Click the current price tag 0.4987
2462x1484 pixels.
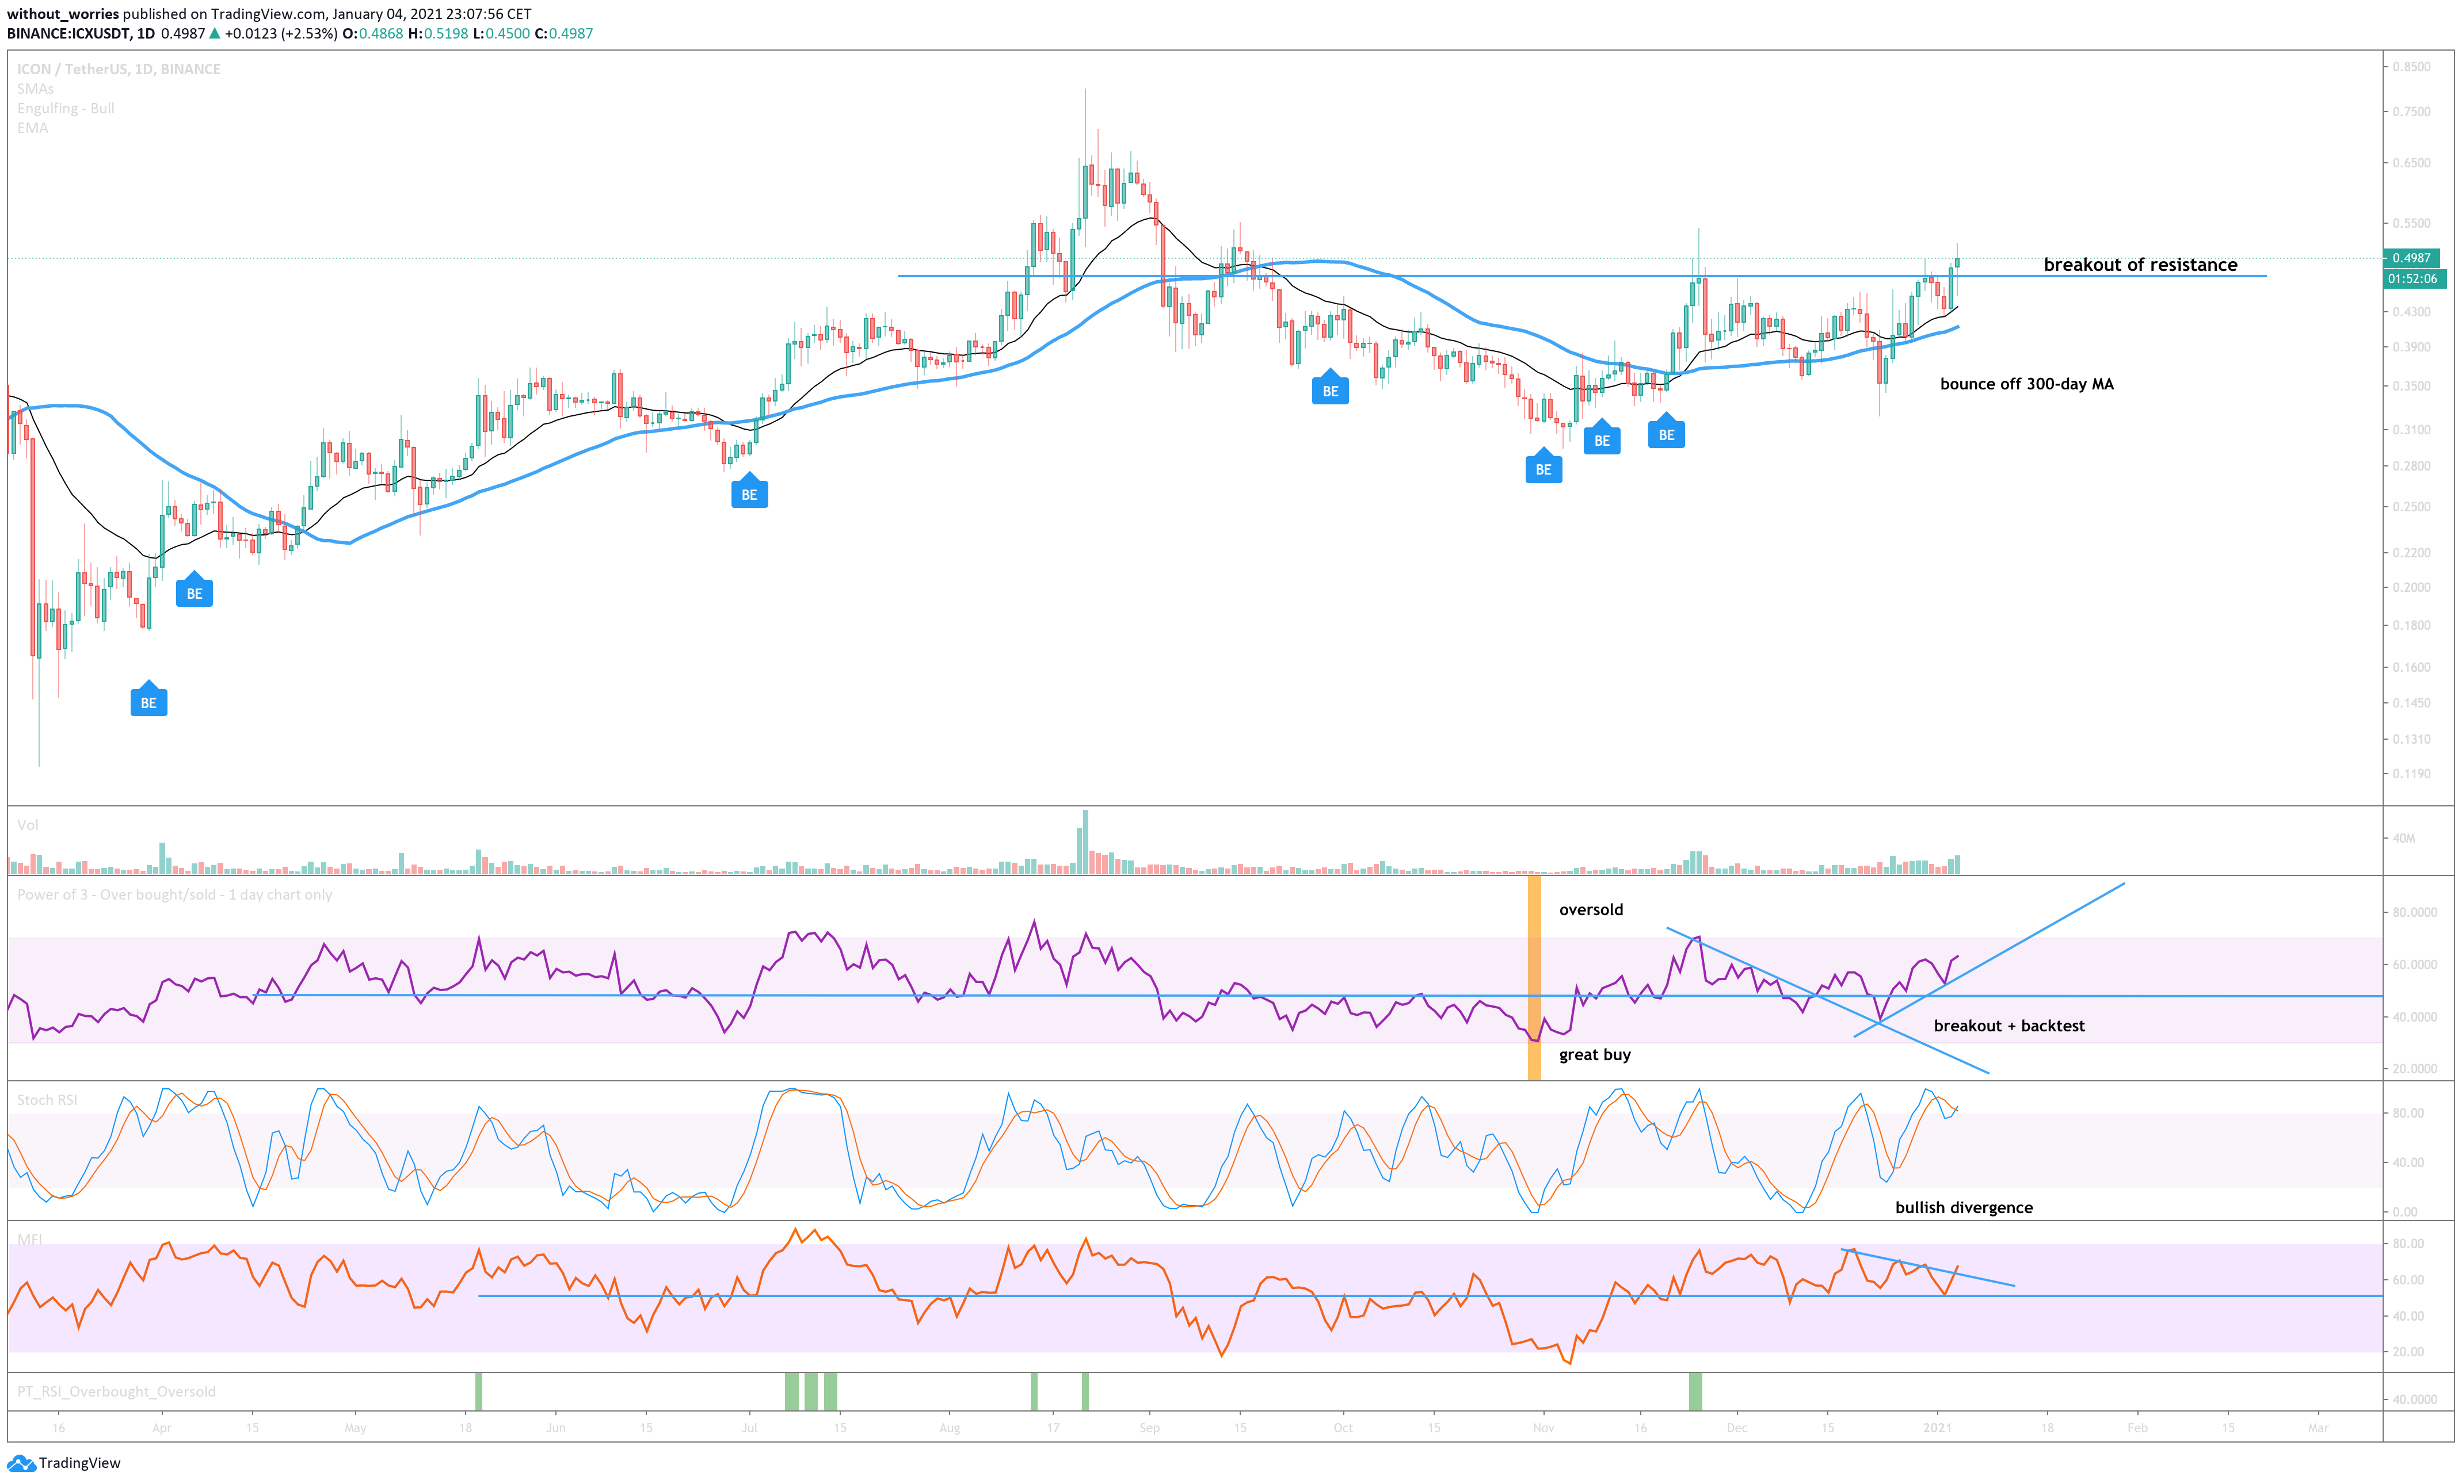click(2412, 258)
